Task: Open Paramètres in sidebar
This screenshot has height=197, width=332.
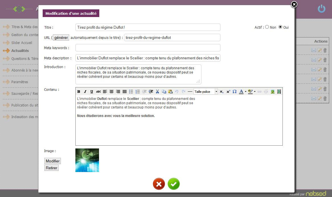Action: point(15,82)
